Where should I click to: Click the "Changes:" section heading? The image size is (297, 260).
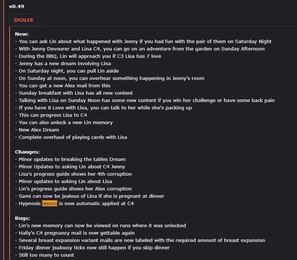(27, 152)
